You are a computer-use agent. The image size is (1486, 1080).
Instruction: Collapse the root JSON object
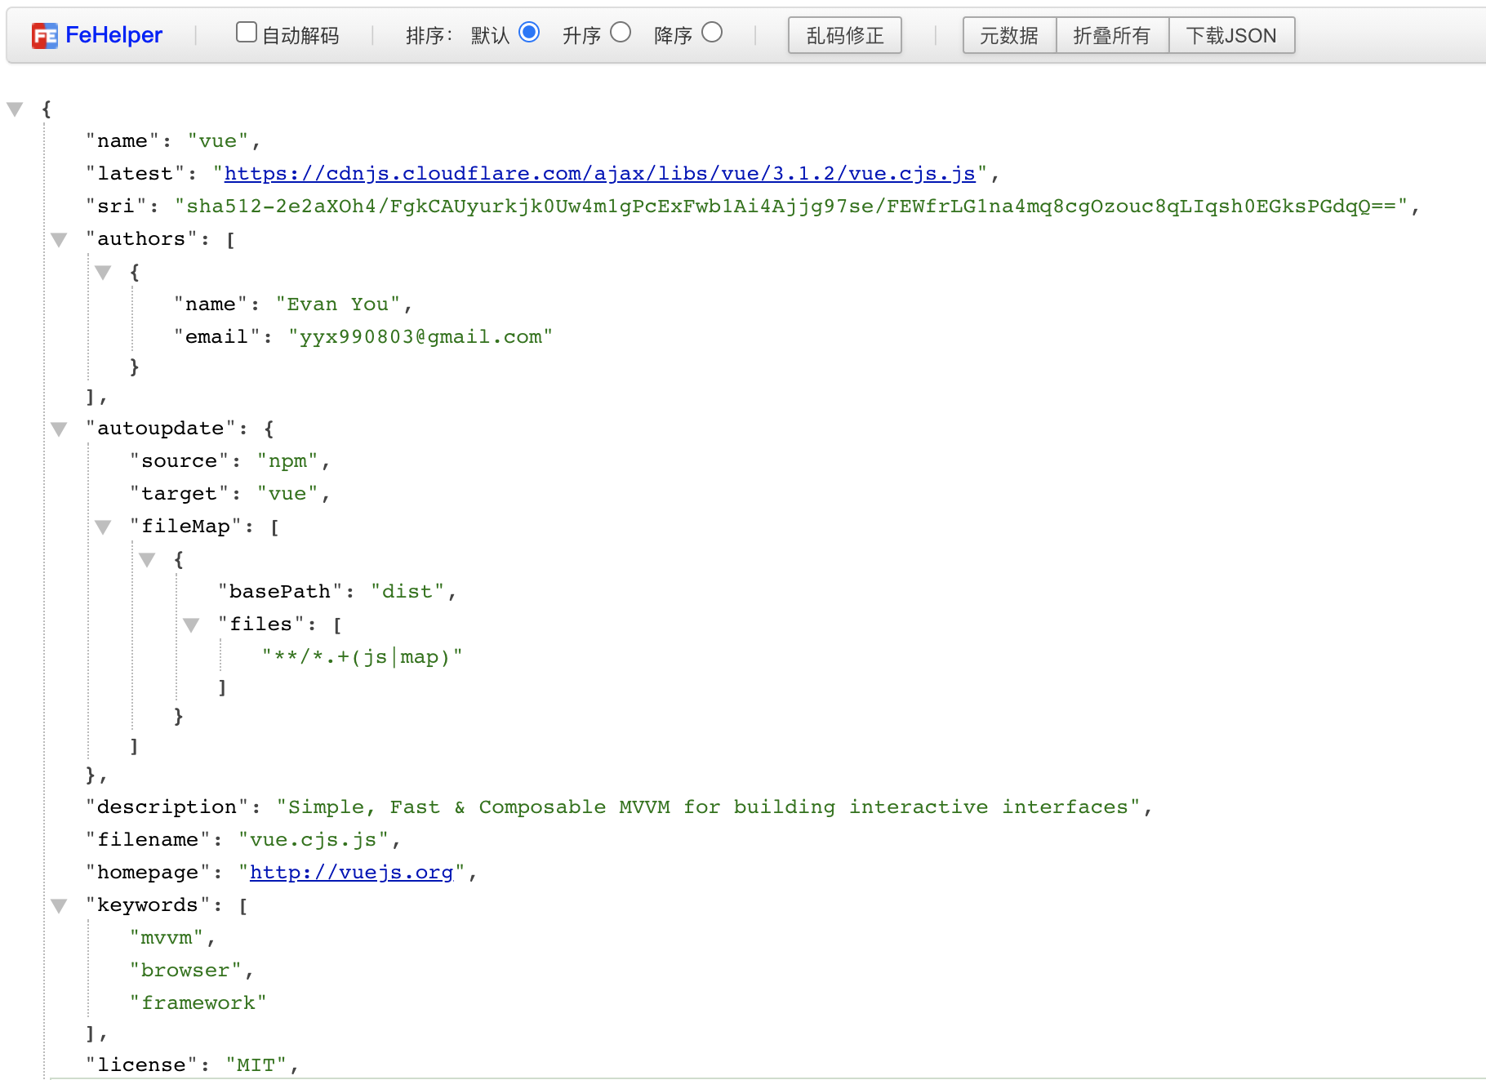(15, 109)
